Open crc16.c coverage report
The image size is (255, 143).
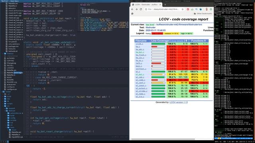point(139,44)
